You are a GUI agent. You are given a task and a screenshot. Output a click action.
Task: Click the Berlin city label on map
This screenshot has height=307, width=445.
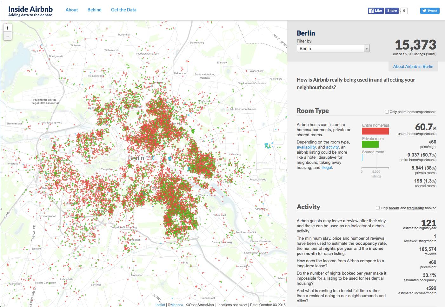(x=136, y=158)
